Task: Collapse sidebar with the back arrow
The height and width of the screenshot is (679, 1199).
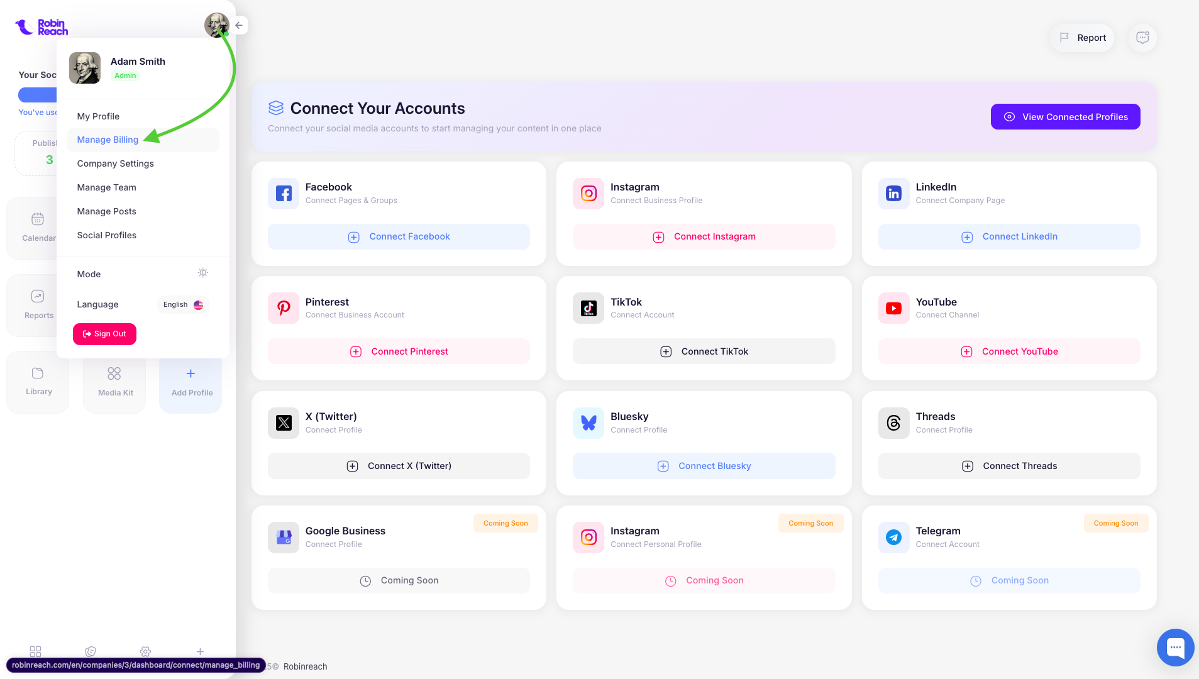Action: (239, 25)
